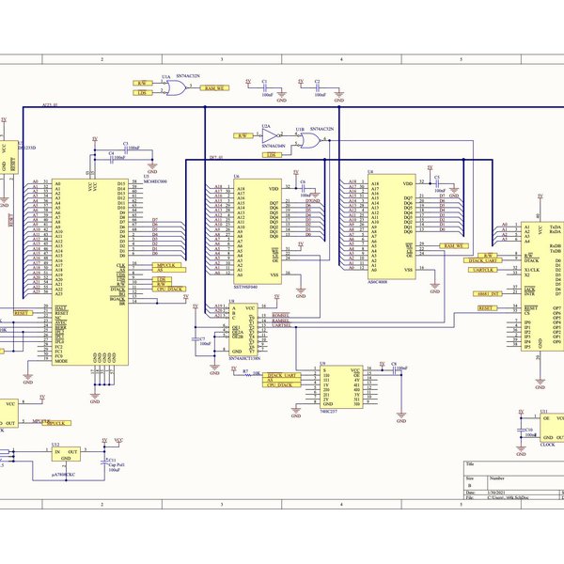
Task: Select the U2A inverter symbol
Action: click(x=270, y=136)
